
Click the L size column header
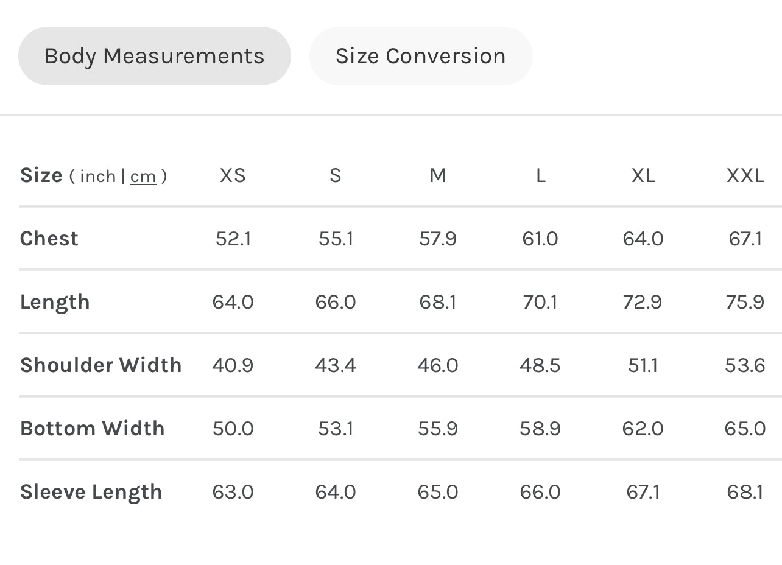click(540, 175)
